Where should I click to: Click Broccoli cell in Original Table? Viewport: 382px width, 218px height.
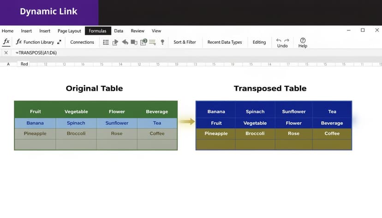coord(76,134)
